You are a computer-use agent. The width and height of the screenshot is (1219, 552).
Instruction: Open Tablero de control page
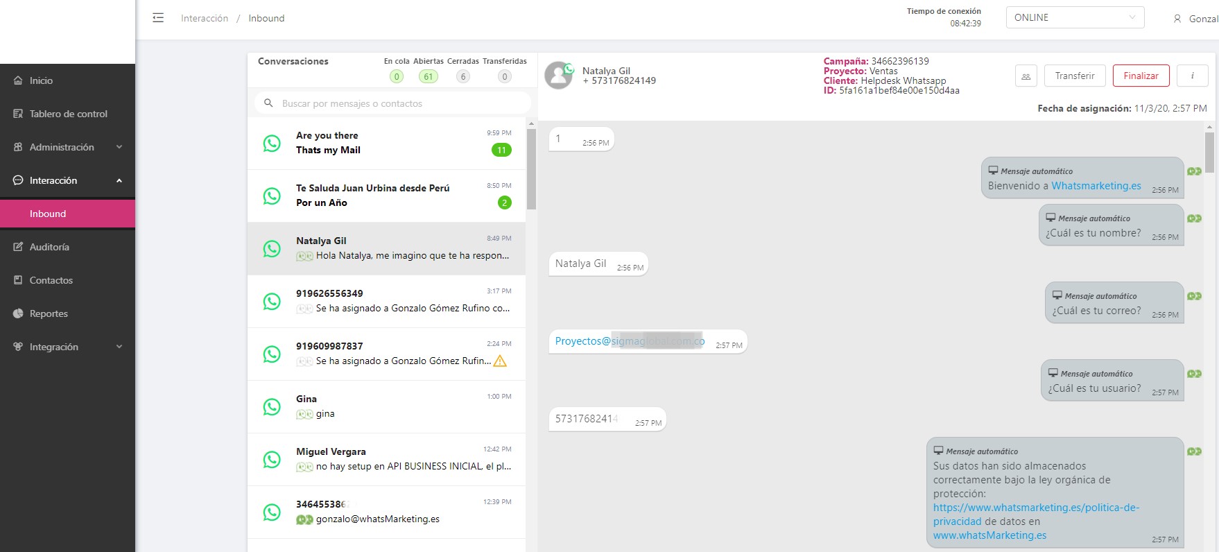[67, 114]
